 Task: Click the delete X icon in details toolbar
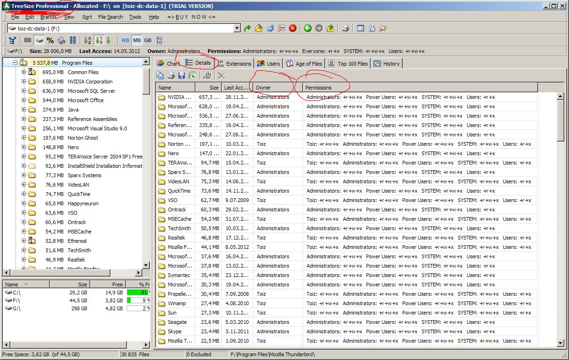222,75
